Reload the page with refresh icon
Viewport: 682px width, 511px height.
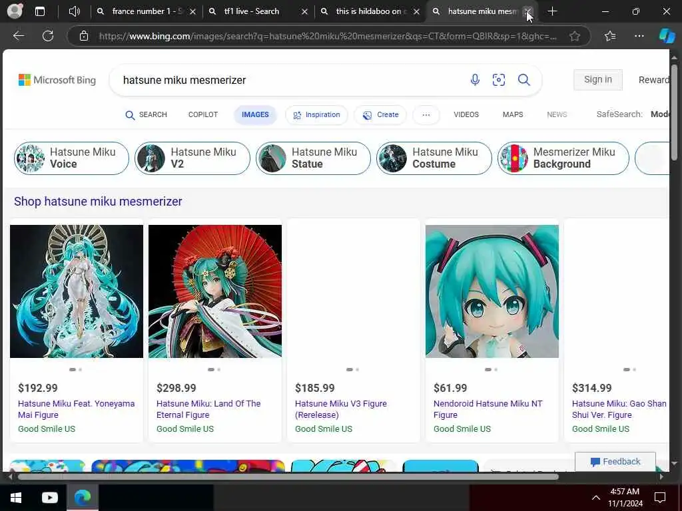click(x=48, y=36)
